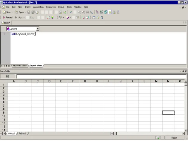The image size is (188, 141).
Task: Click the Undo arrow icon
Action: (x=71, y=12)
